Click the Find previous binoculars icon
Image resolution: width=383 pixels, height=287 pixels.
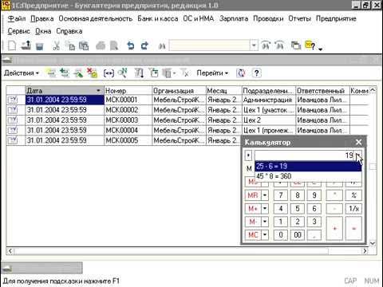click(x=279, y=45)
